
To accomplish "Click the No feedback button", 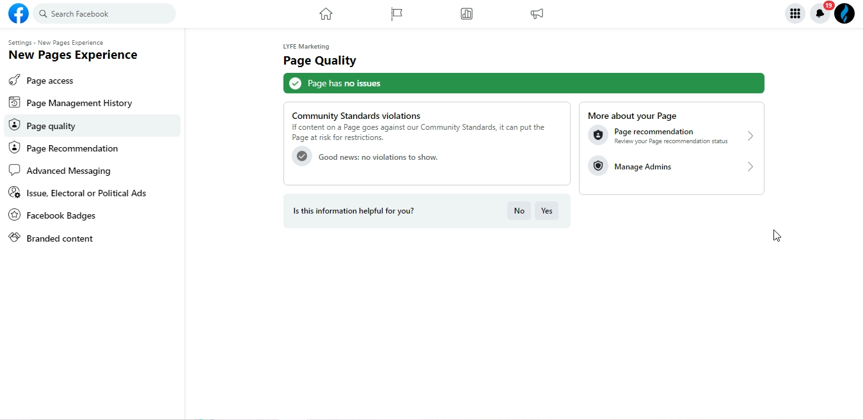I will point(519,210).
